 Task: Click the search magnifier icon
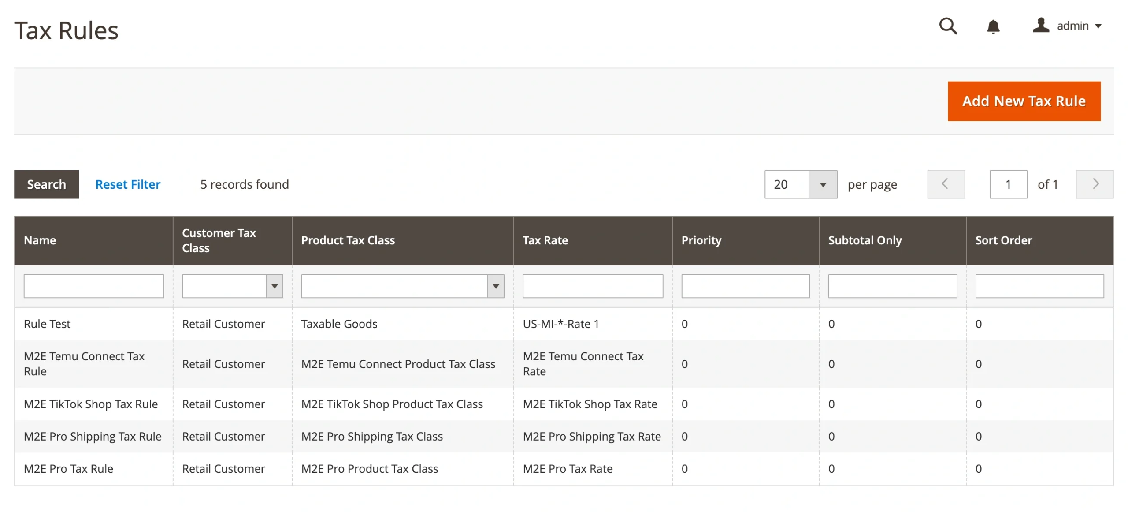[x=947, y=26]
